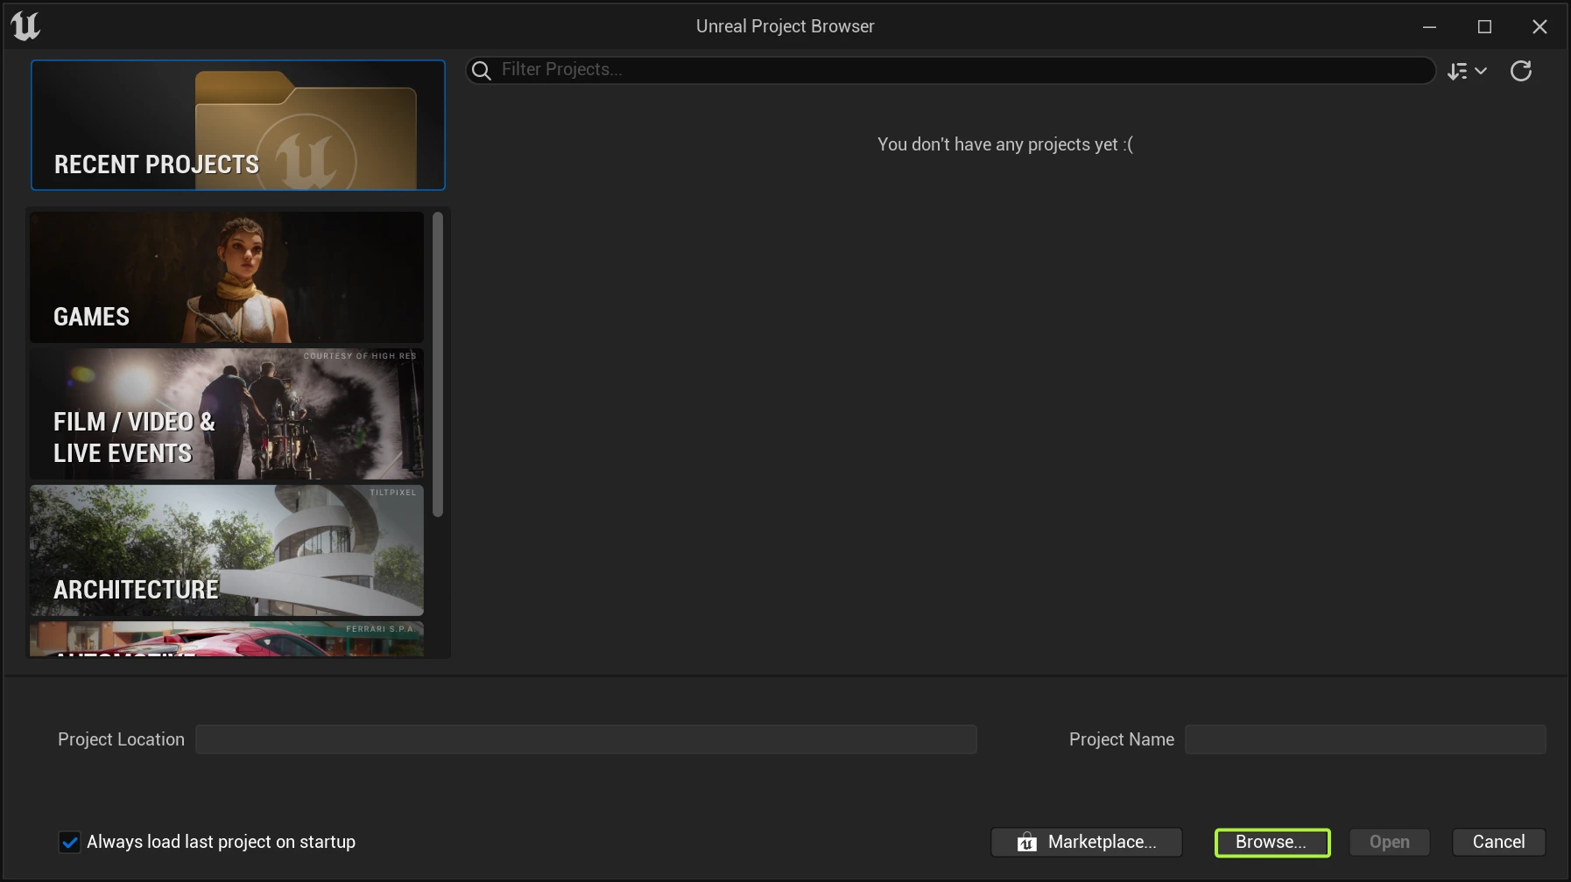The height and width of the screenshot is (882, 1571).
Task: Select the Recent Projects category
Action: pos(238,125)
